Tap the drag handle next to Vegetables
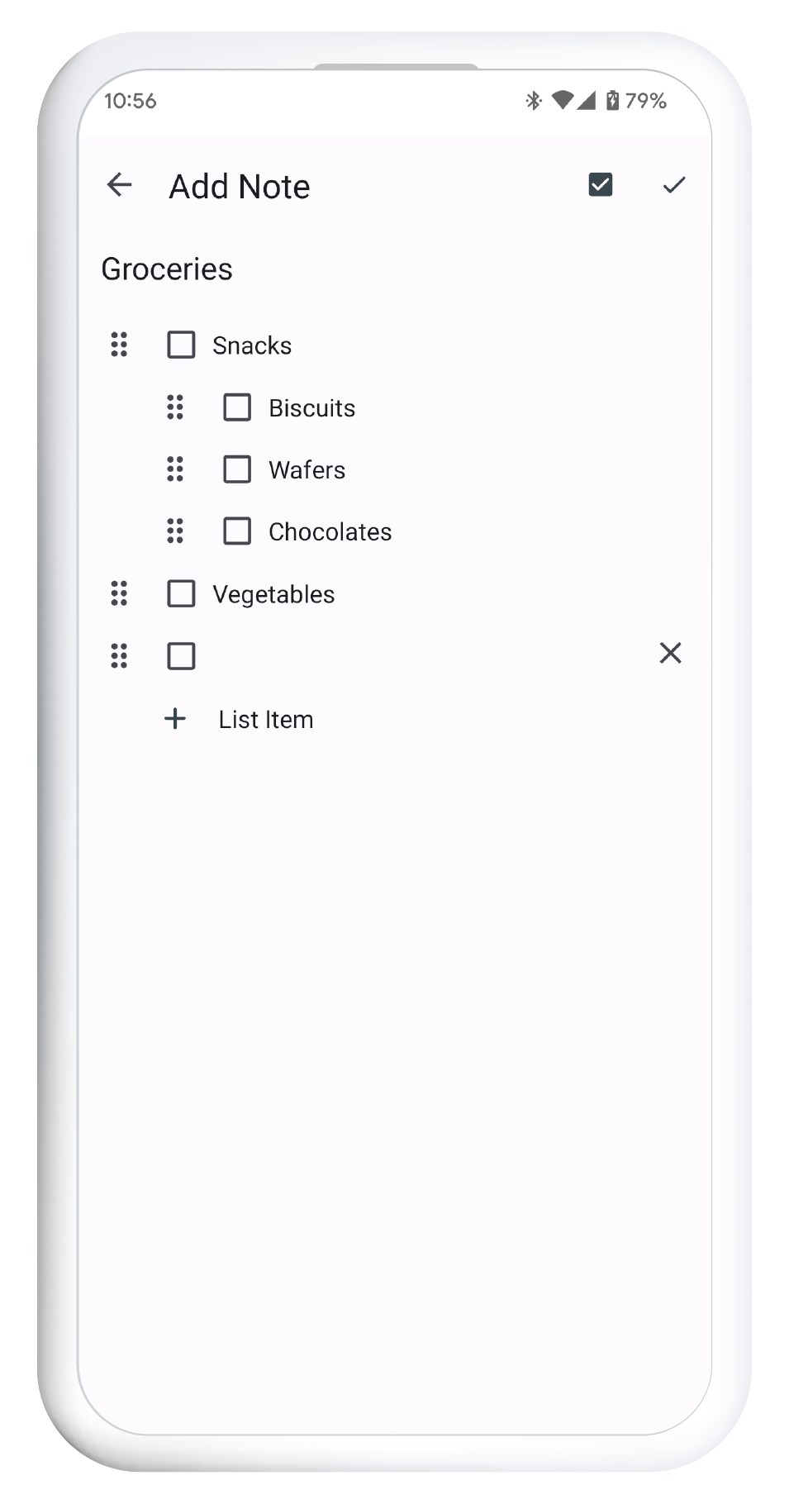This screenshot has width=789, height=1504. point(118,593)
